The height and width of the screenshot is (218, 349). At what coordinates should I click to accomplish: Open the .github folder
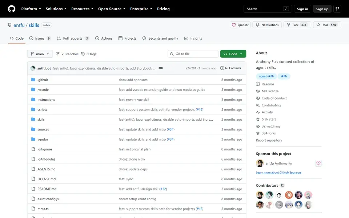pos(43,80)
